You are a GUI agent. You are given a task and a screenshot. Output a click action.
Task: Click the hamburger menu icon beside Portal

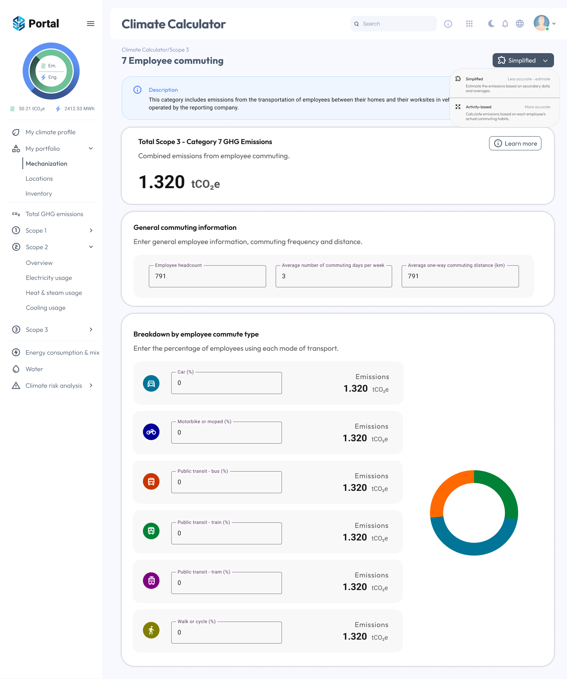pyautogui.click(x=91, y=24)
